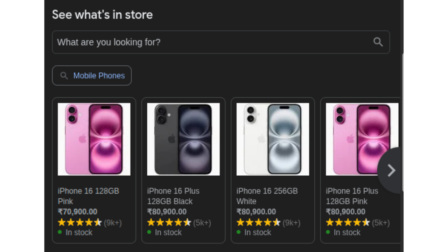The image size is (448, 252).
Task: Click the ₹70,900.00 price of iPhone 16 Pink
Action: pos(78,212)
